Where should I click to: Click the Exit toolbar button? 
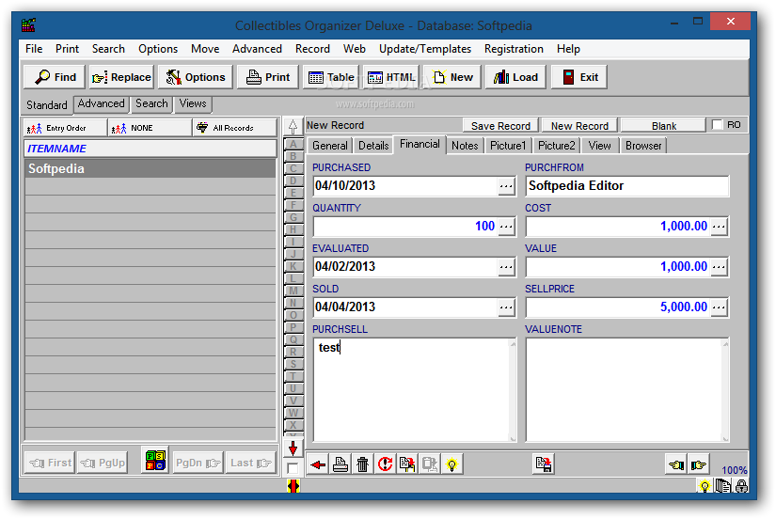point(579,77)
